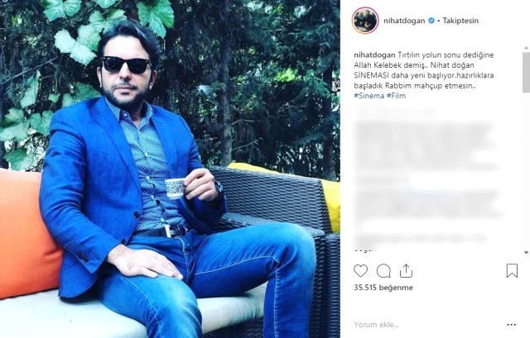Click the comments scrollbar up arrow
Image resolution: width=530 pixels, height=338 pixels.
pyautogui.click(x=526, y=49)
